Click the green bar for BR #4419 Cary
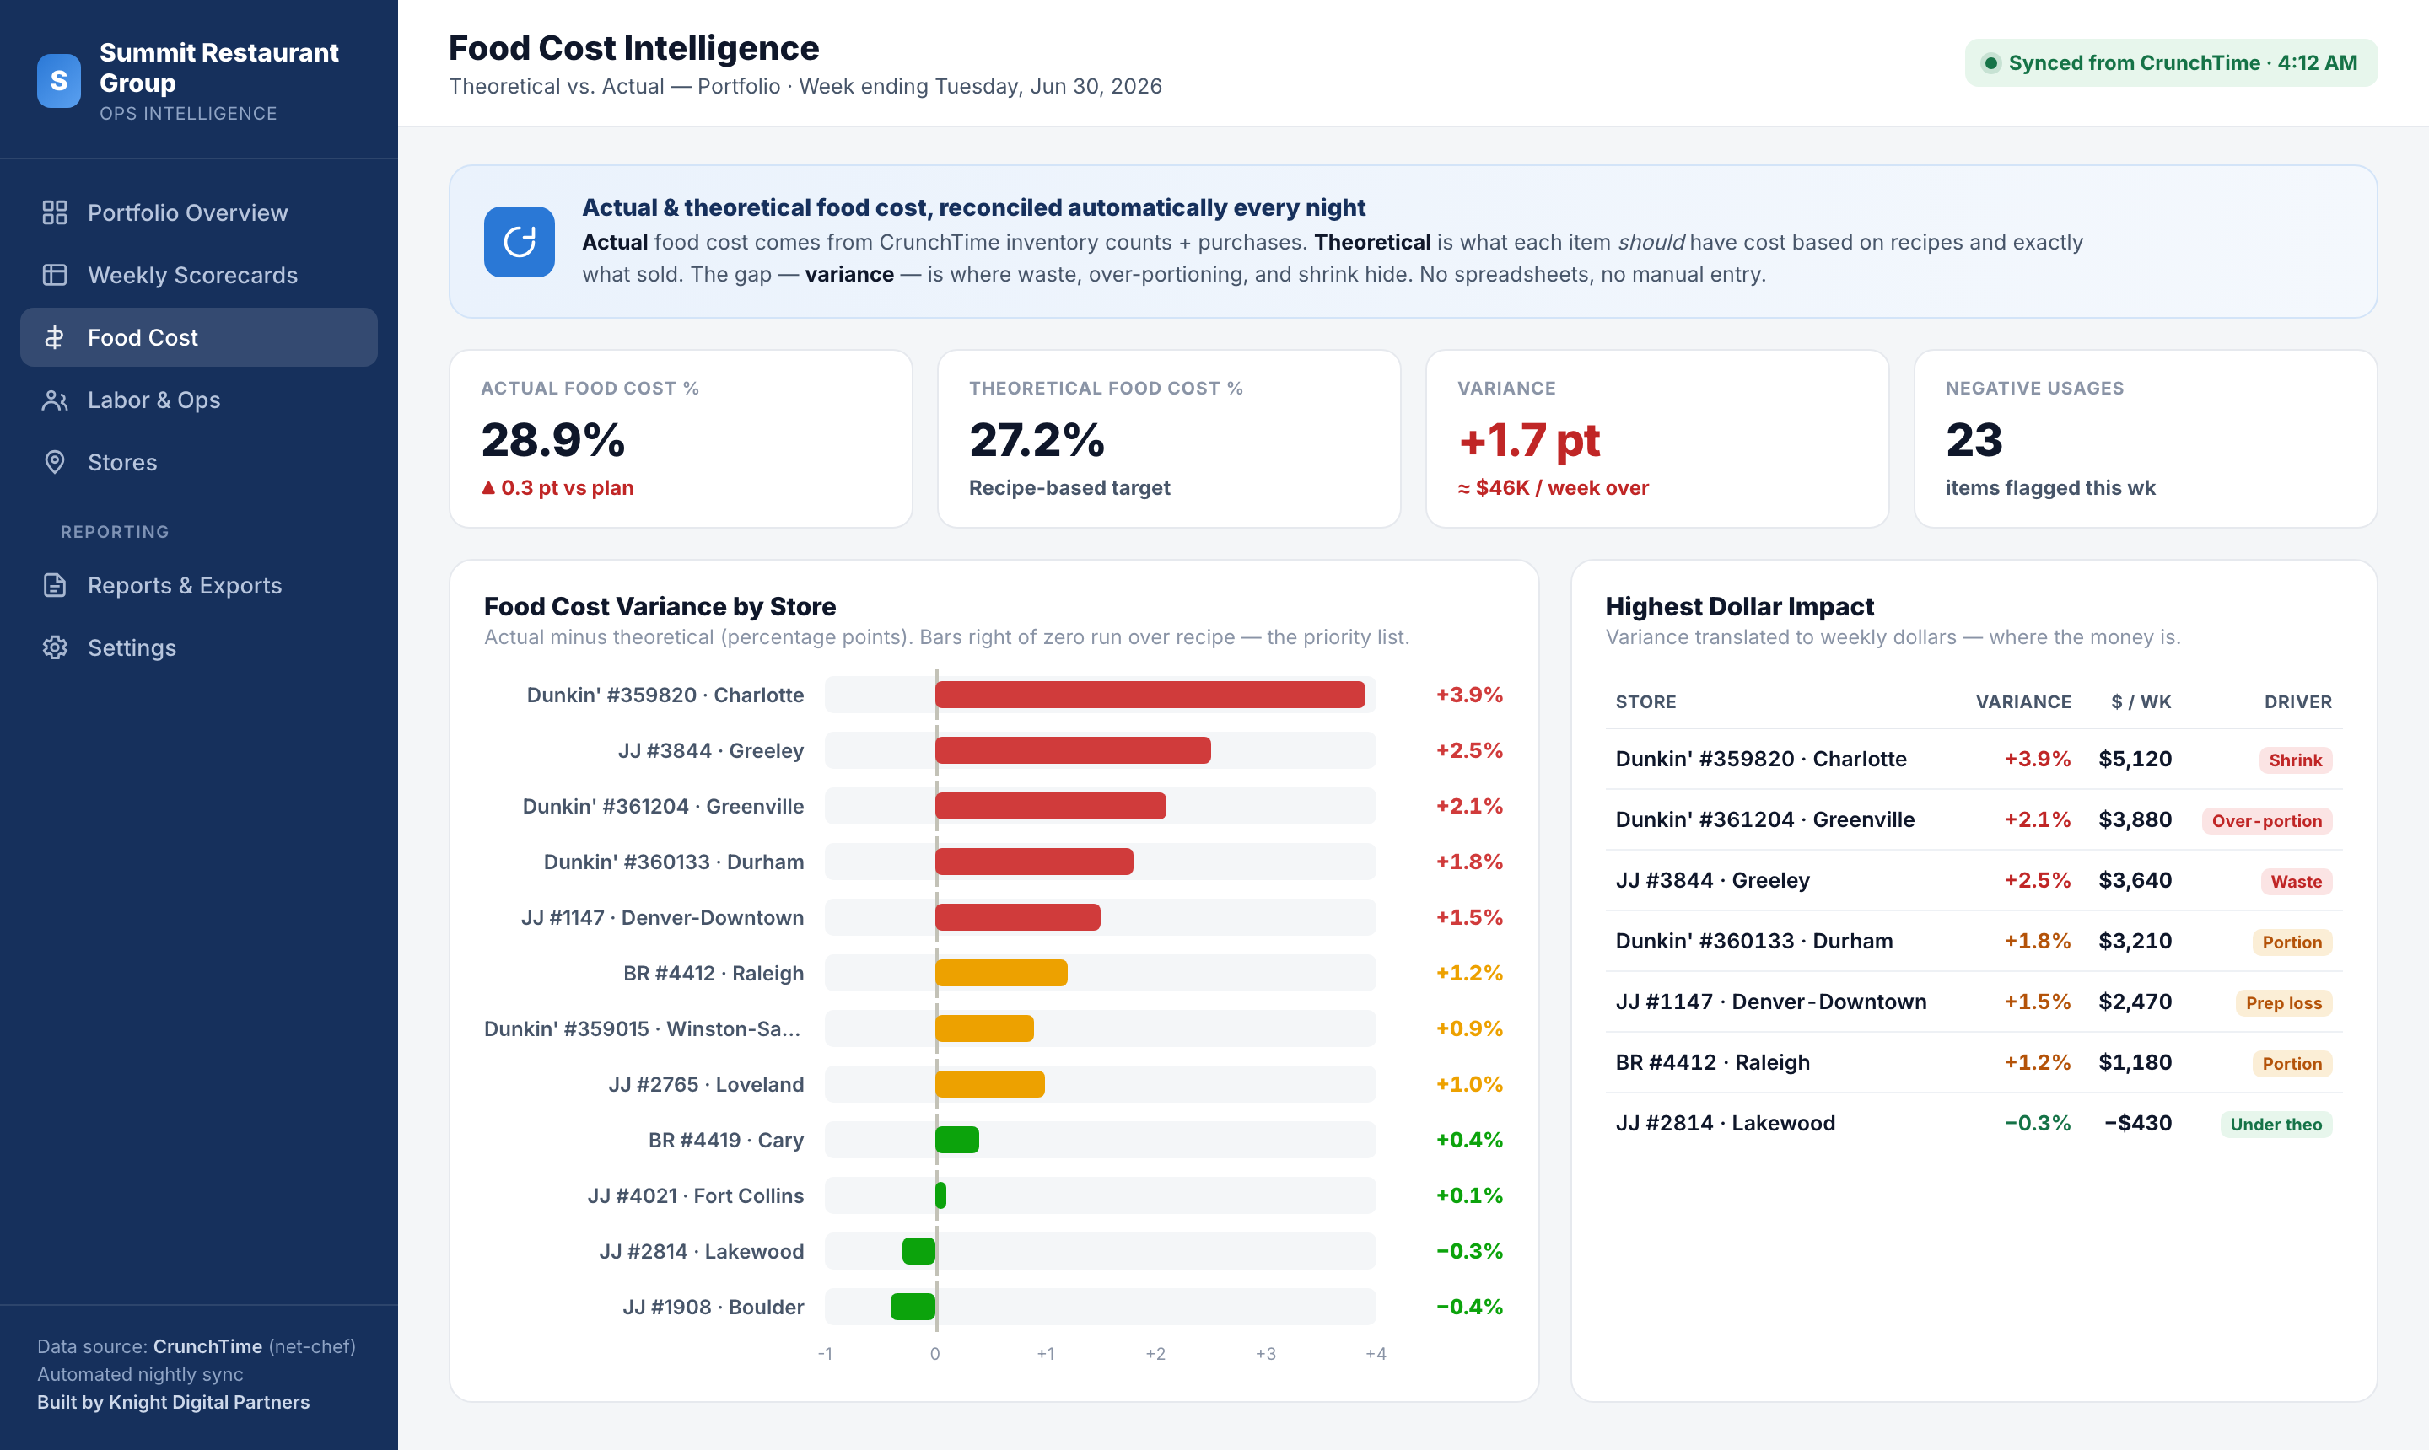2429x1450 pixels. (957, 1141)
